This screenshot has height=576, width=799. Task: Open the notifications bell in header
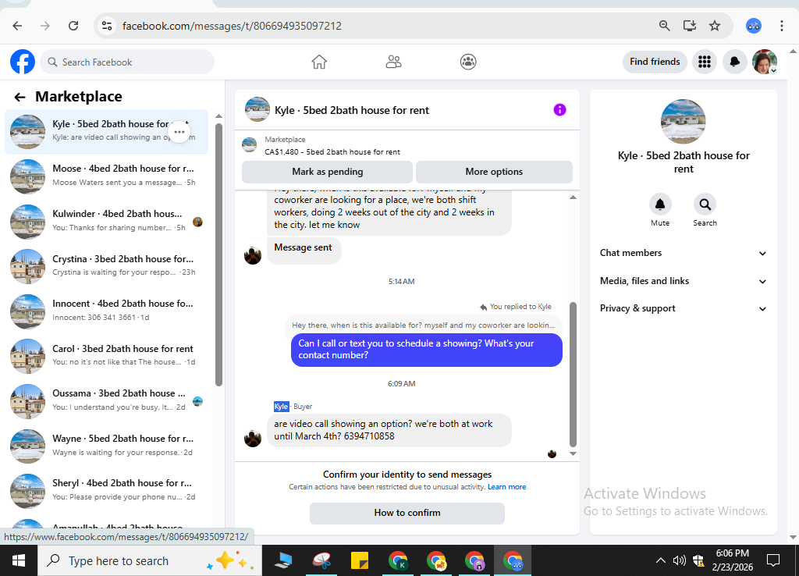[734, 62]
